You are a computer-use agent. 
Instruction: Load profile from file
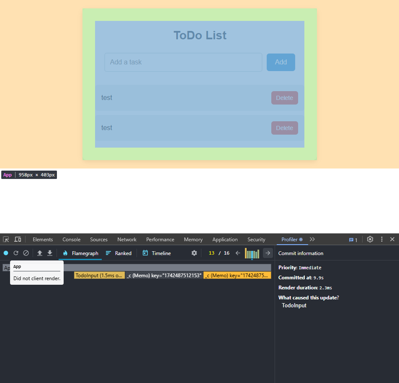tap(39, 253)
